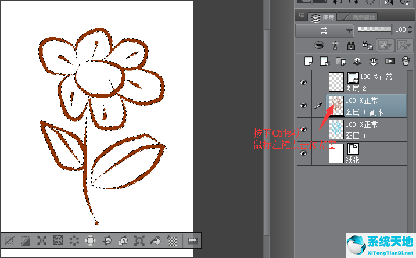The image size is (416, 258).
Task: Click Invert selected area icon
Action: [x=26, y=240]
